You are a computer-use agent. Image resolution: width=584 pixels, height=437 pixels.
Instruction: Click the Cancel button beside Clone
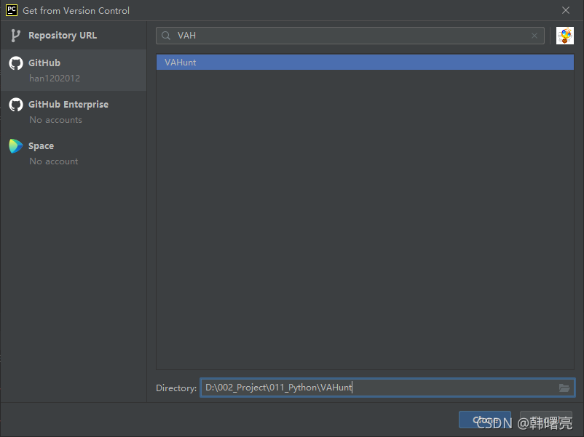point(545,420)
